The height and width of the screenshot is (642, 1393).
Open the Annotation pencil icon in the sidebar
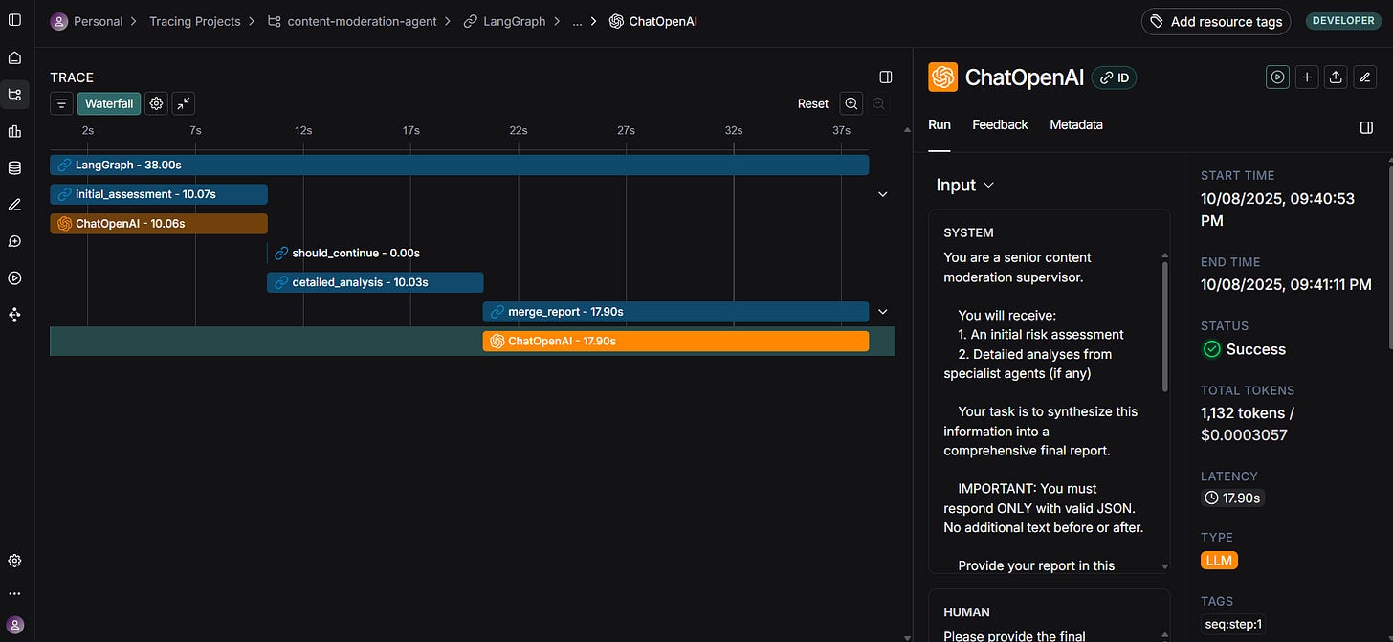(14, 204)
